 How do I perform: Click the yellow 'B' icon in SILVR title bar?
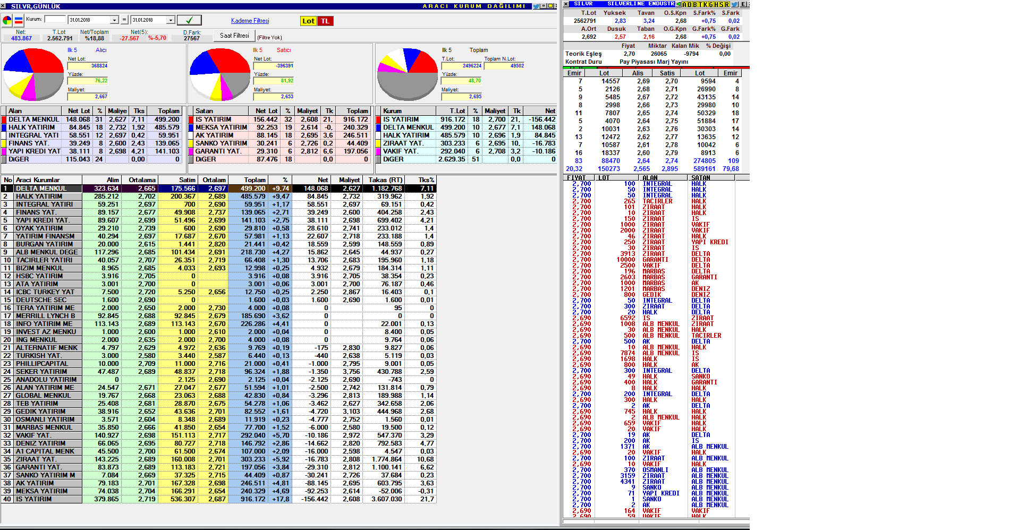tap(695, 4)
